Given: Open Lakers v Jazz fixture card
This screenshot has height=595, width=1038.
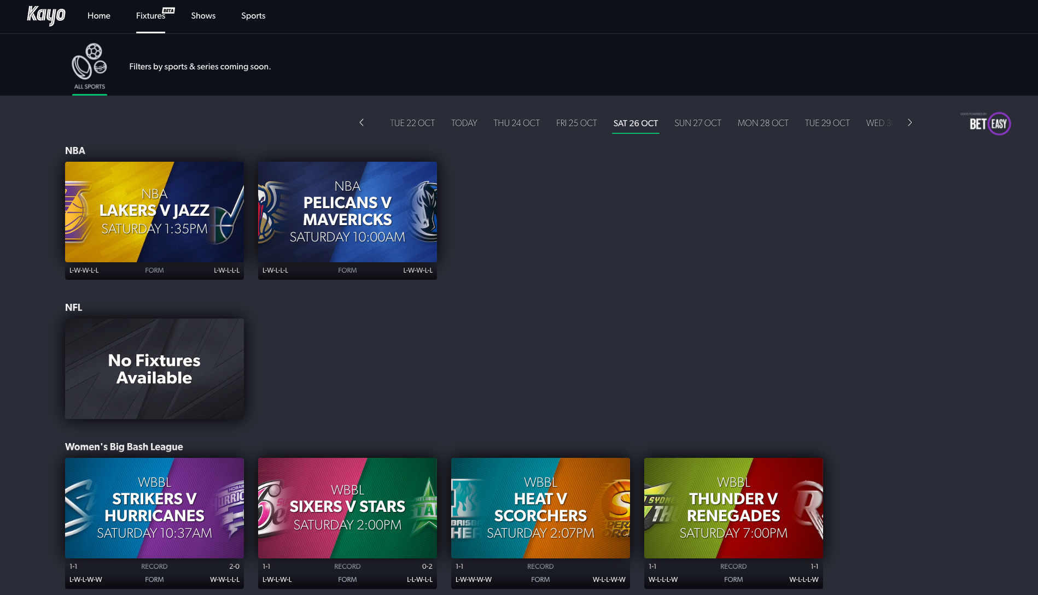Looking at the screenshot, I should (154, 212).
